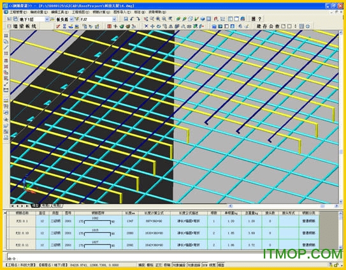
Task: Click the redo arrow icon
Action: pyautogui.click(x=138, y=19)
